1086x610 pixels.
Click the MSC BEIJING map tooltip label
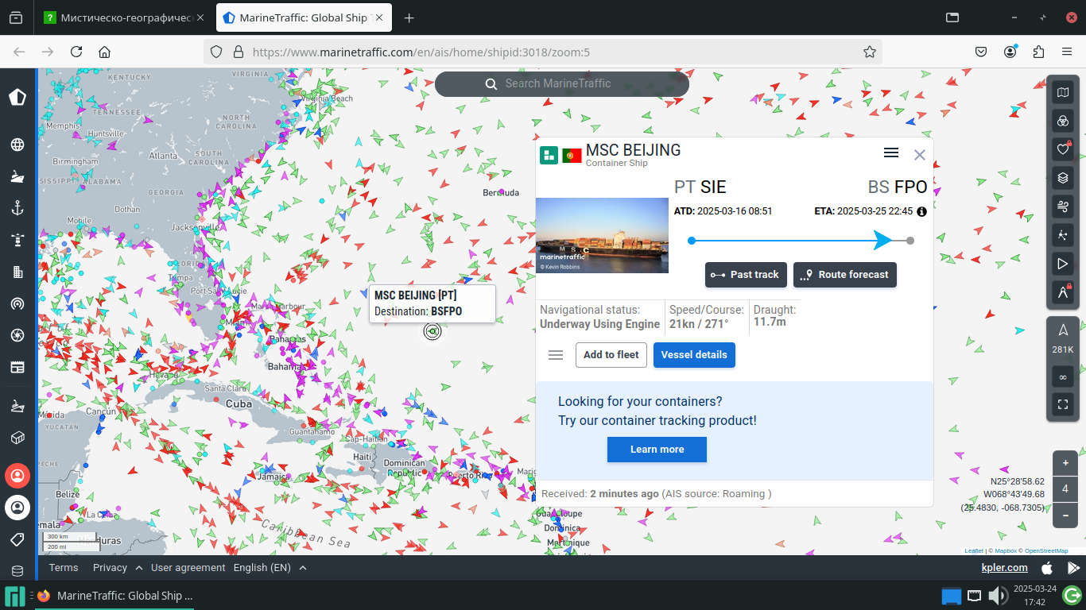pos(432,303)
